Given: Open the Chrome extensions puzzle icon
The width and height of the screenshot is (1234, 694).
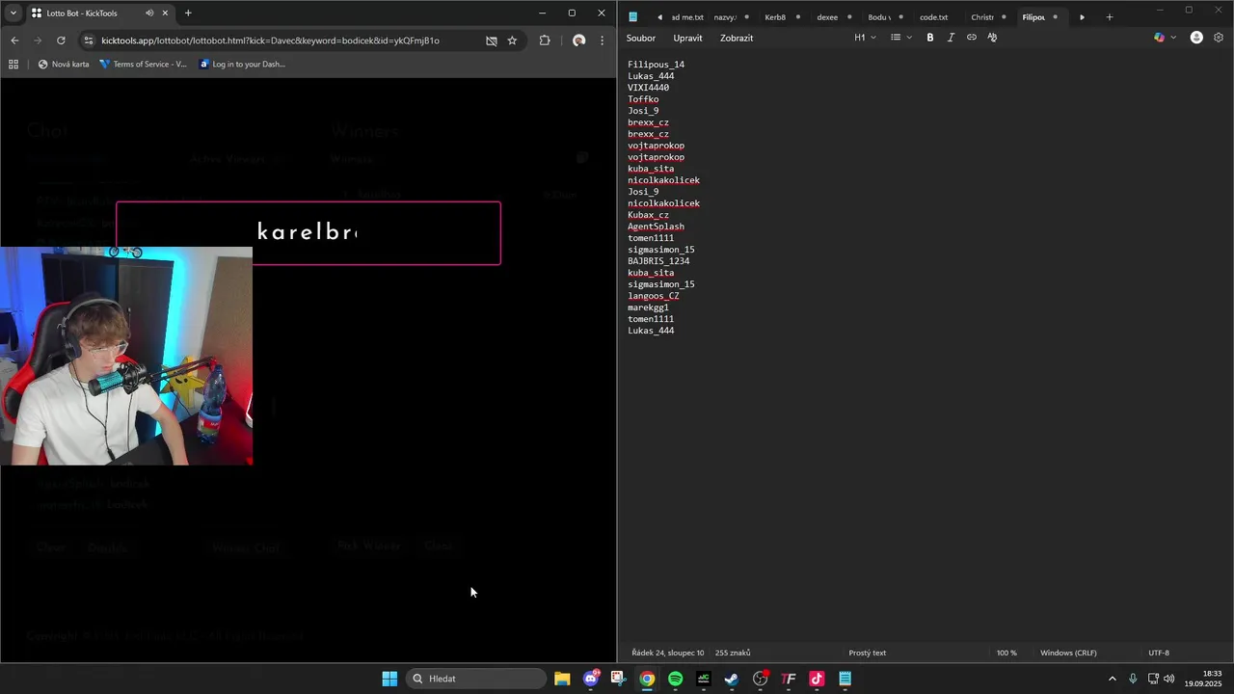Looking at the screenshot, I should coord(545,40).
